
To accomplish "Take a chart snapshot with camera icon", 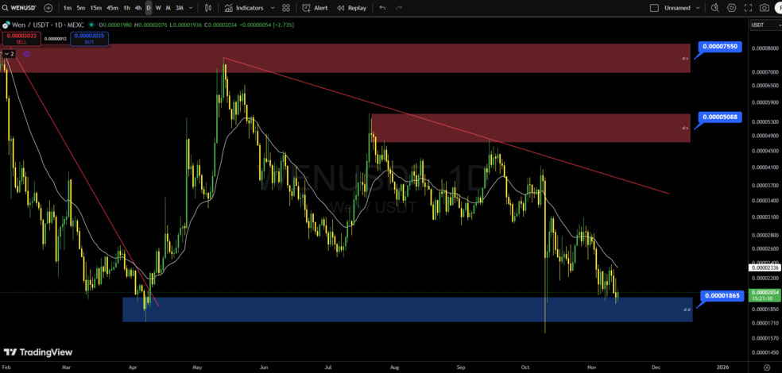I will click(765, 8).
